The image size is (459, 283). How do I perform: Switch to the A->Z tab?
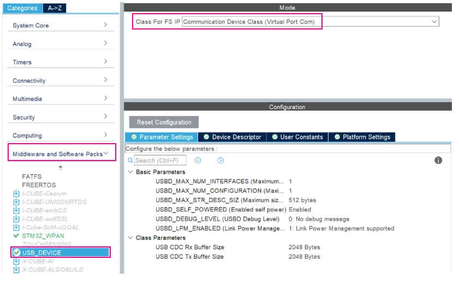55,8
